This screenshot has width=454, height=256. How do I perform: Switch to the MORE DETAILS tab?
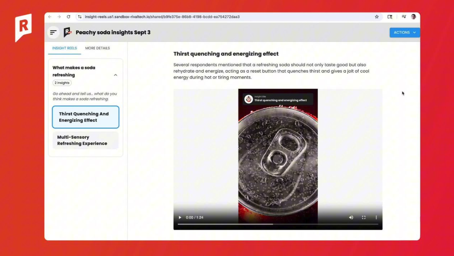[97, 48]
